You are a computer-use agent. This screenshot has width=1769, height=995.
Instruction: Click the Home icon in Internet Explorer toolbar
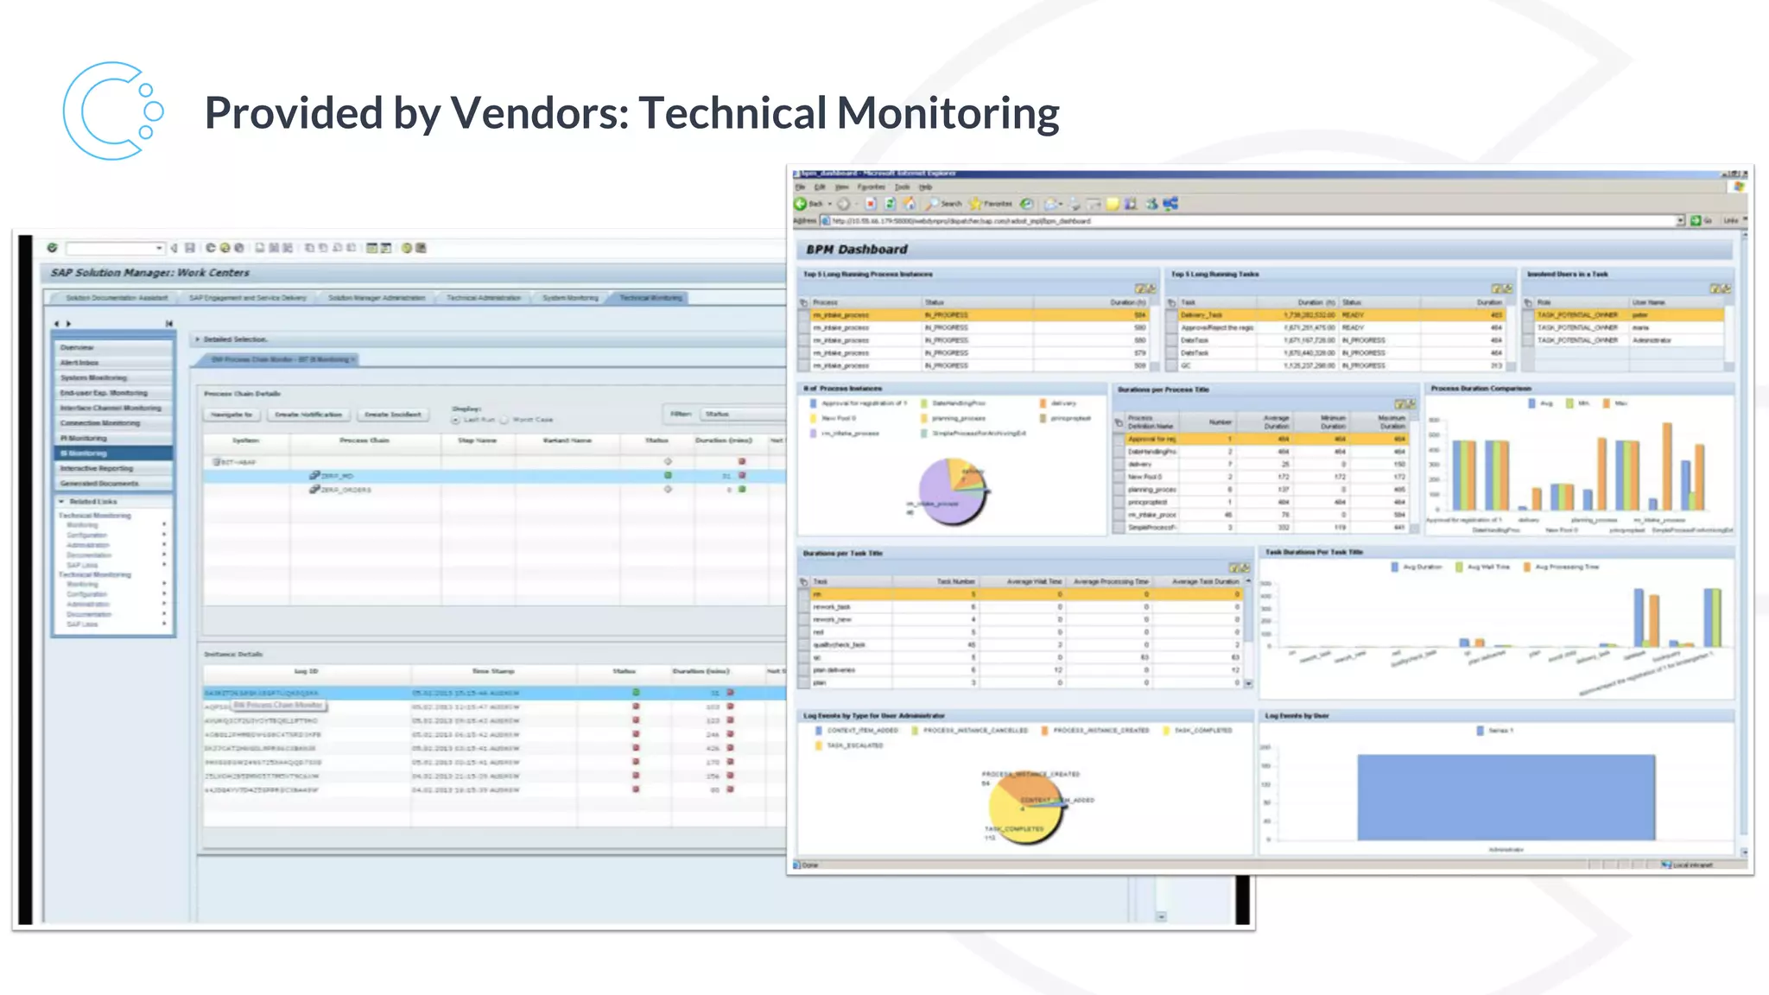(x=909, y=204)
